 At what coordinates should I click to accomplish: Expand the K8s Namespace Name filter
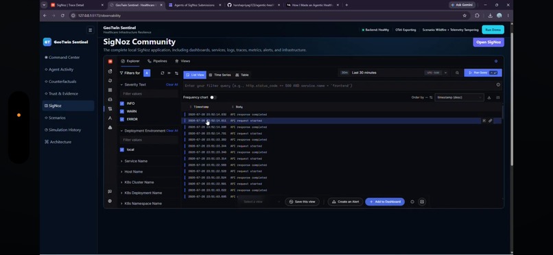(143, 204)
